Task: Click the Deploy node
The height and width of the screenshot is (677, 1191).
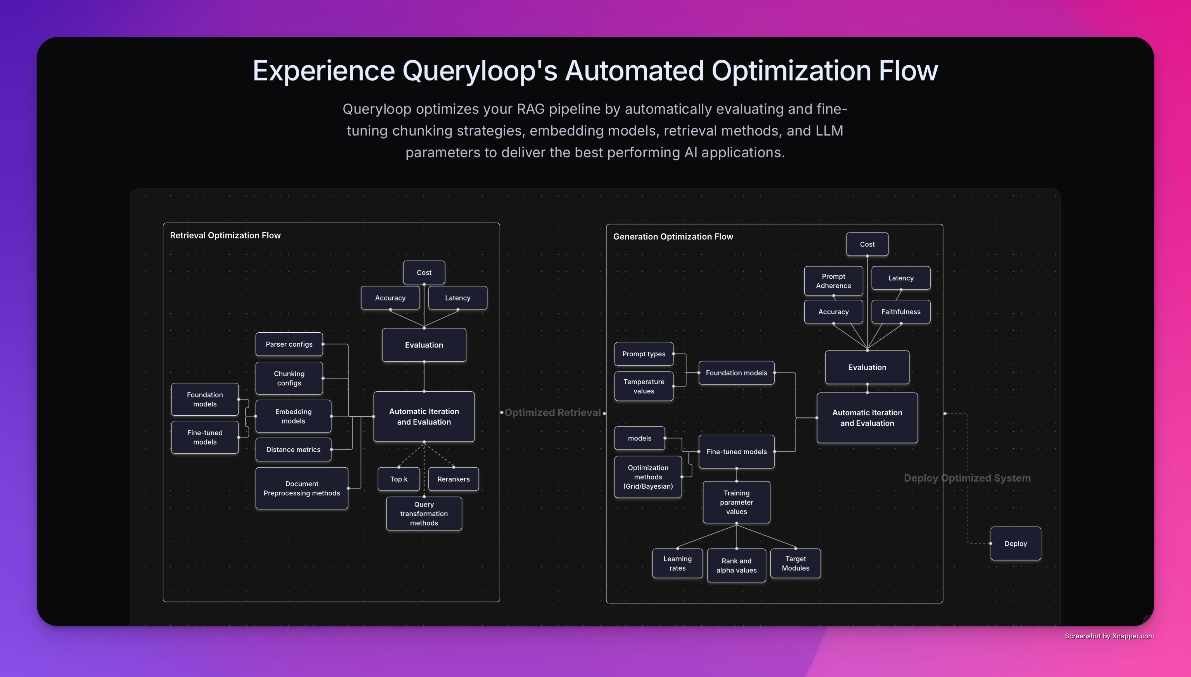Action: 1015,543
